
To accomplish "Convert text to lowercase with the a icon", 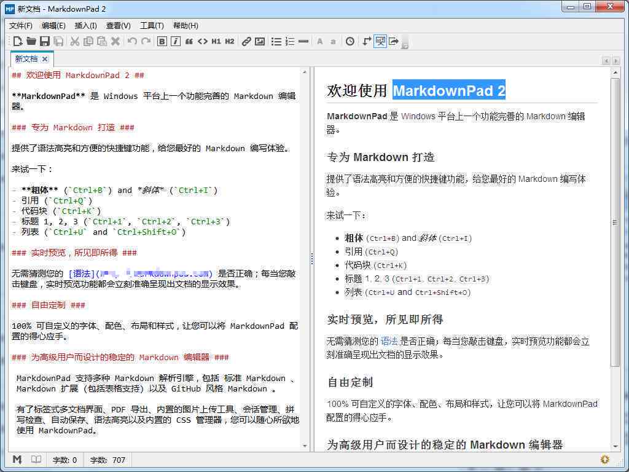I will 333,41.
